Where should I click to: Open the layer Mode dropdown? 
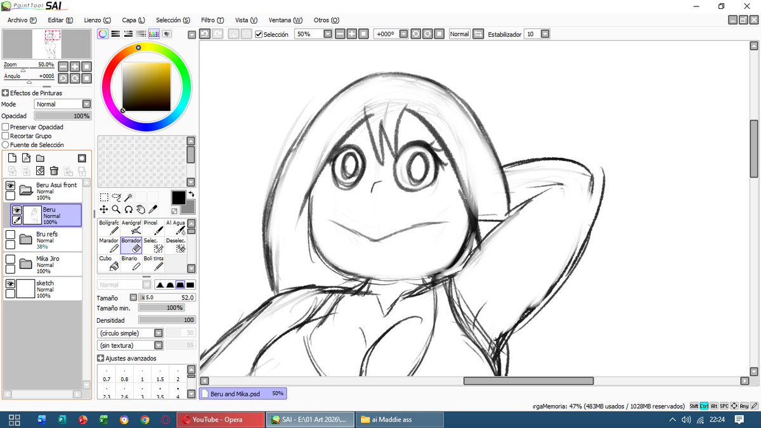(x=63, y=104)
